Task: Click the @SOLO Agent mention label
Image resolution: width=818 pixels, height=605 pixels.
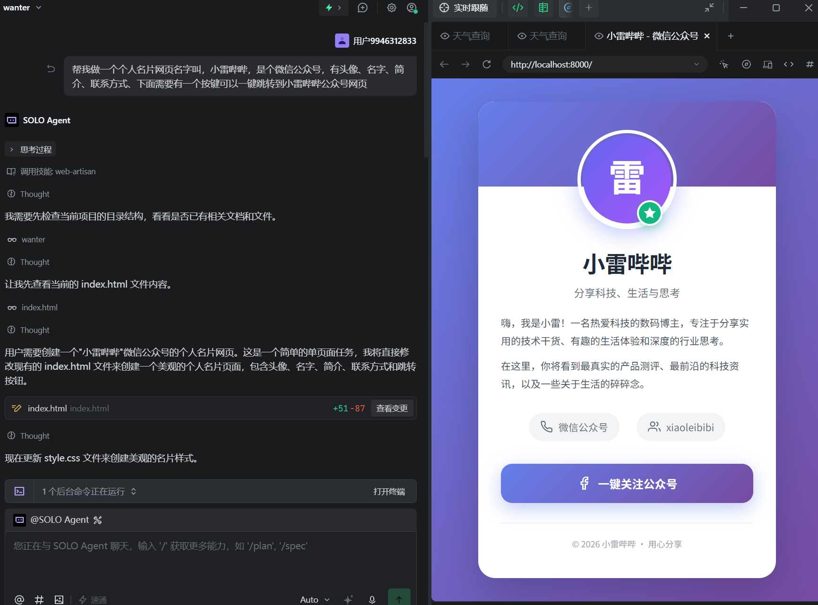Action: point(60,520)
